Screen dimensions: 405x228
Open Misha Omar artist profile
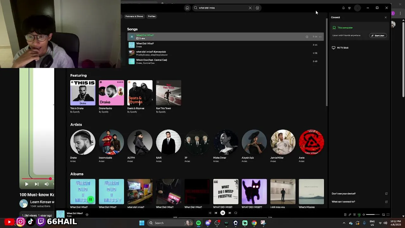226,142
